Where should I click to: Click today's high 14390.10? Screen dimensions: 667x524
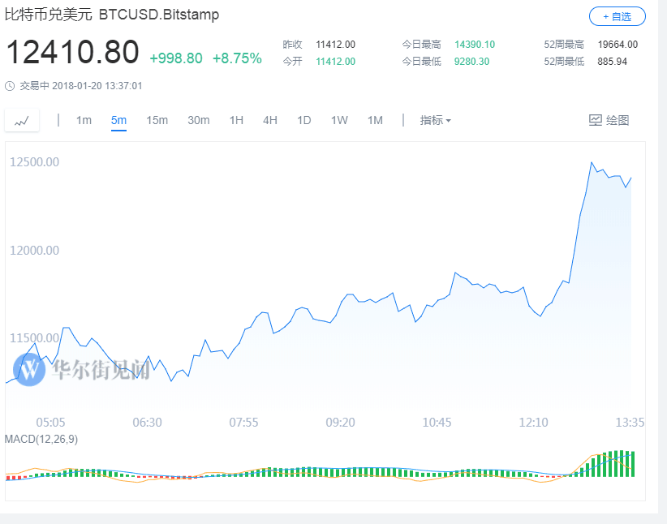(475, 45)
